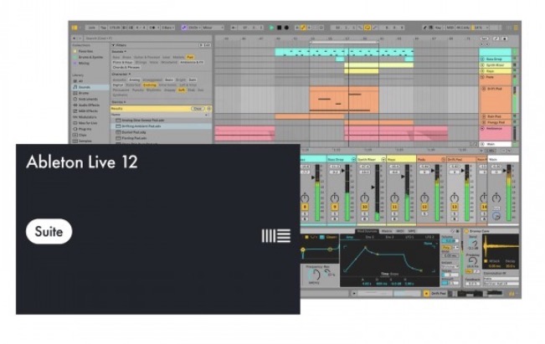Click the Main track cue volume knob
545x344 pixels.
click(496, 216)
